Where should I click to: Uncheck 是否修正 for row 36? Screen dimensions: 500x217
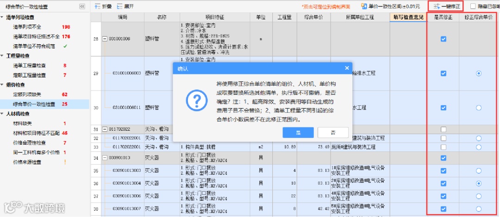coord(443,184)
